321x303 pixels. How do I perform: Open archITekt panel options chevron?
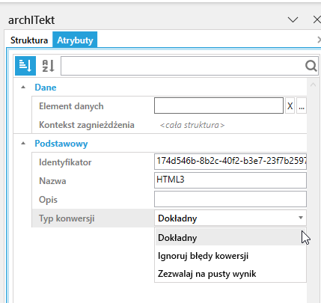tap(293, 19)
